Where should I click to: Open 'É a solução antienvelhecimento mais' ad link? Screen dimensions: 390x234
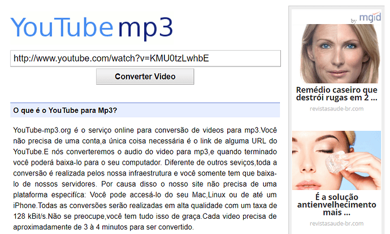pos(336,205)
